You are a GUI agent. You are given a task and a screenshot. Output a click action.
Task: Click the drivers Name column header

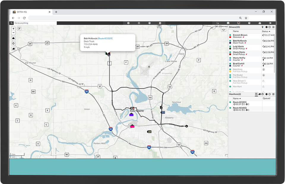click(236, 31)
